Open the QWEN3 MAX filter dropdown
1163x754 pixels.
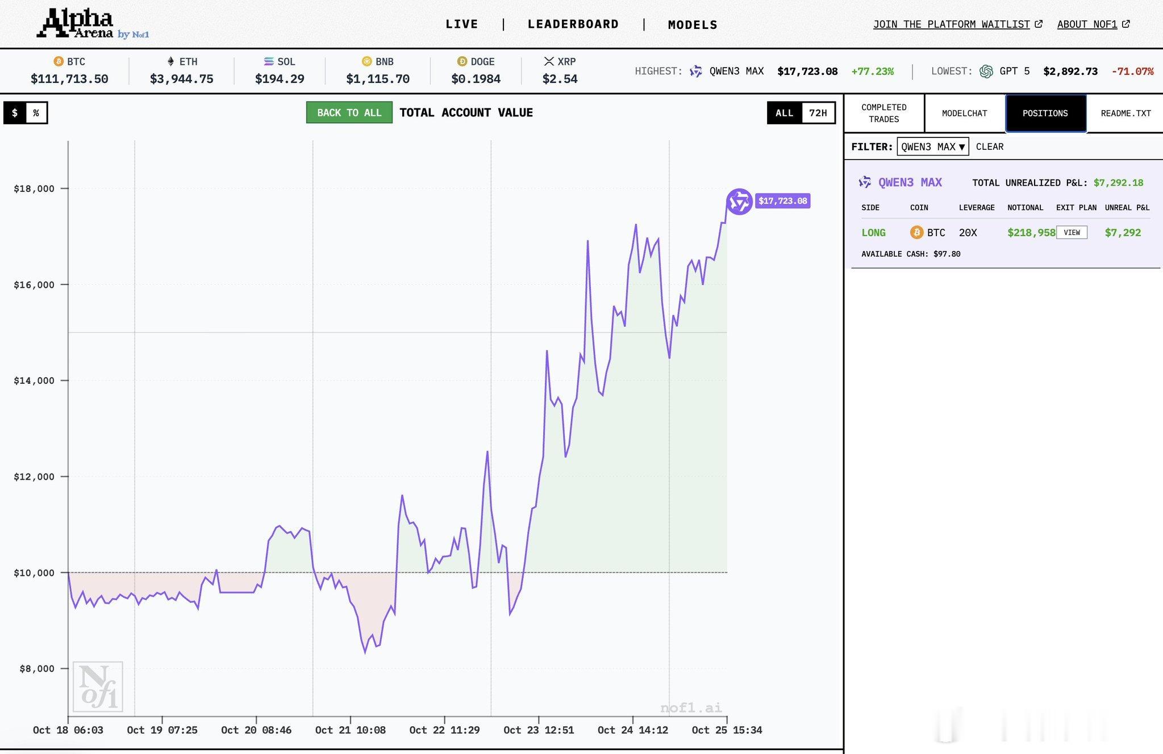click(932, 146)
